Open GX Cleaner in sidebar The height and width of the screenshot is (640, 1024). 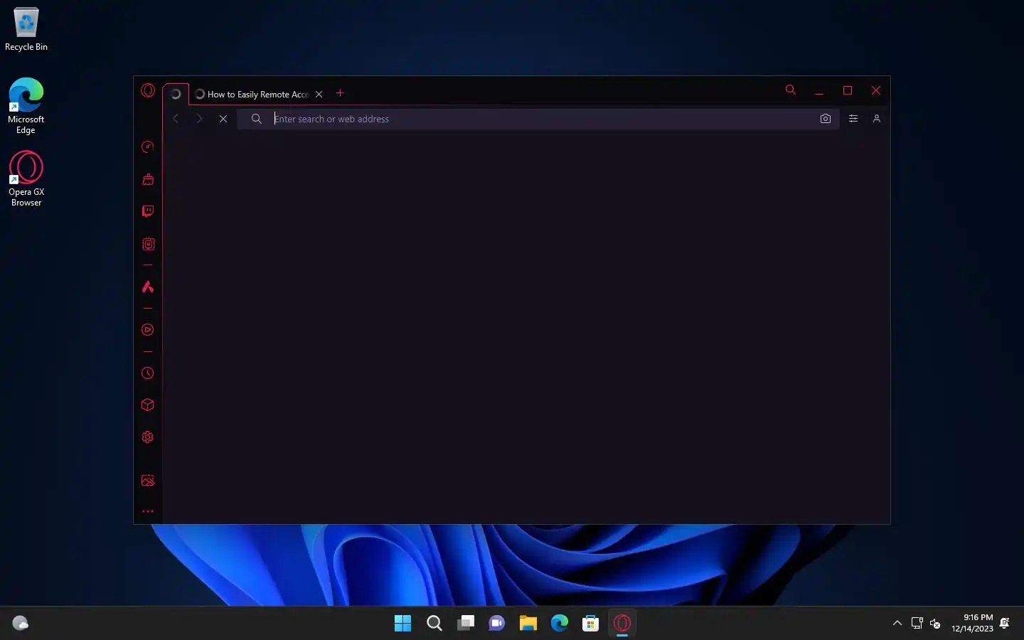coord(148,179)
